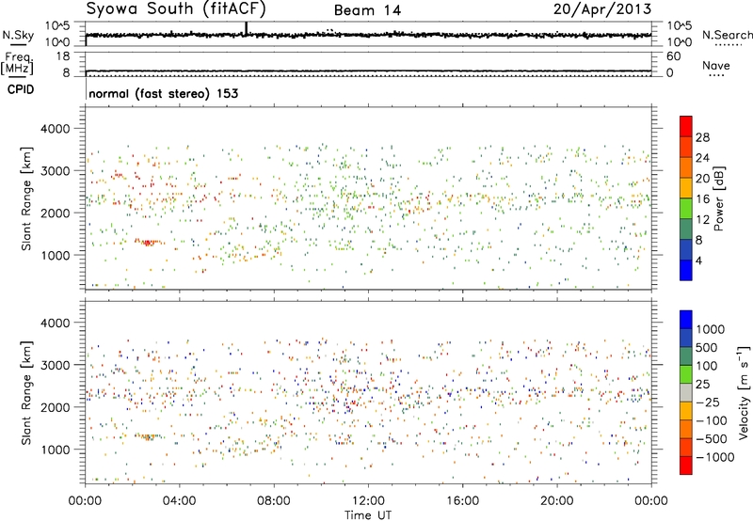Click the 'Power [dB]' colorbar label
Image resolution: width=753 pixels, height=521 pixels.
tap(718, 198)
